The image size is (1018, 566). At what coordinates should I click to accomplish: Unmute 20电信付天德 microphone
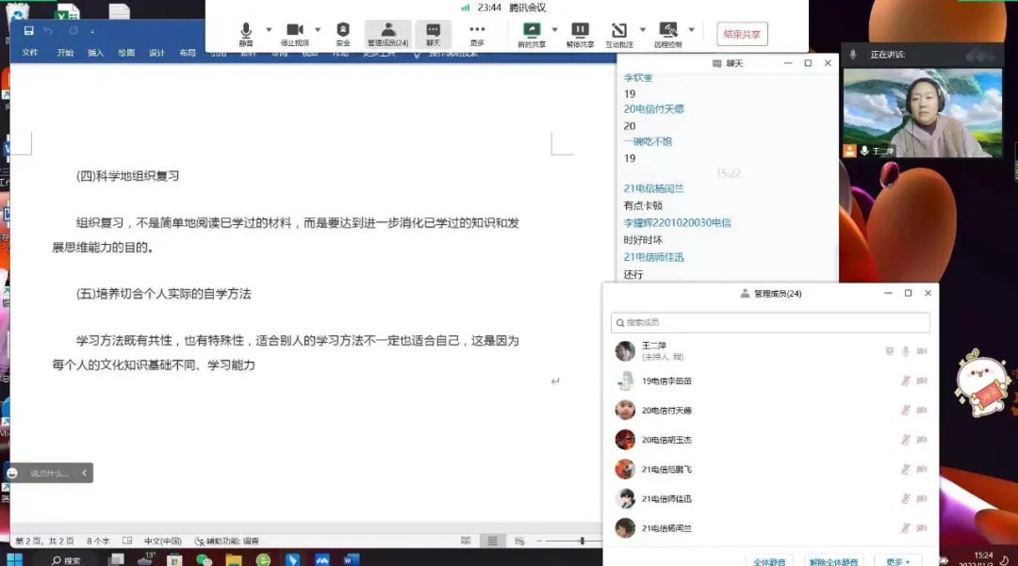[906, 410]
